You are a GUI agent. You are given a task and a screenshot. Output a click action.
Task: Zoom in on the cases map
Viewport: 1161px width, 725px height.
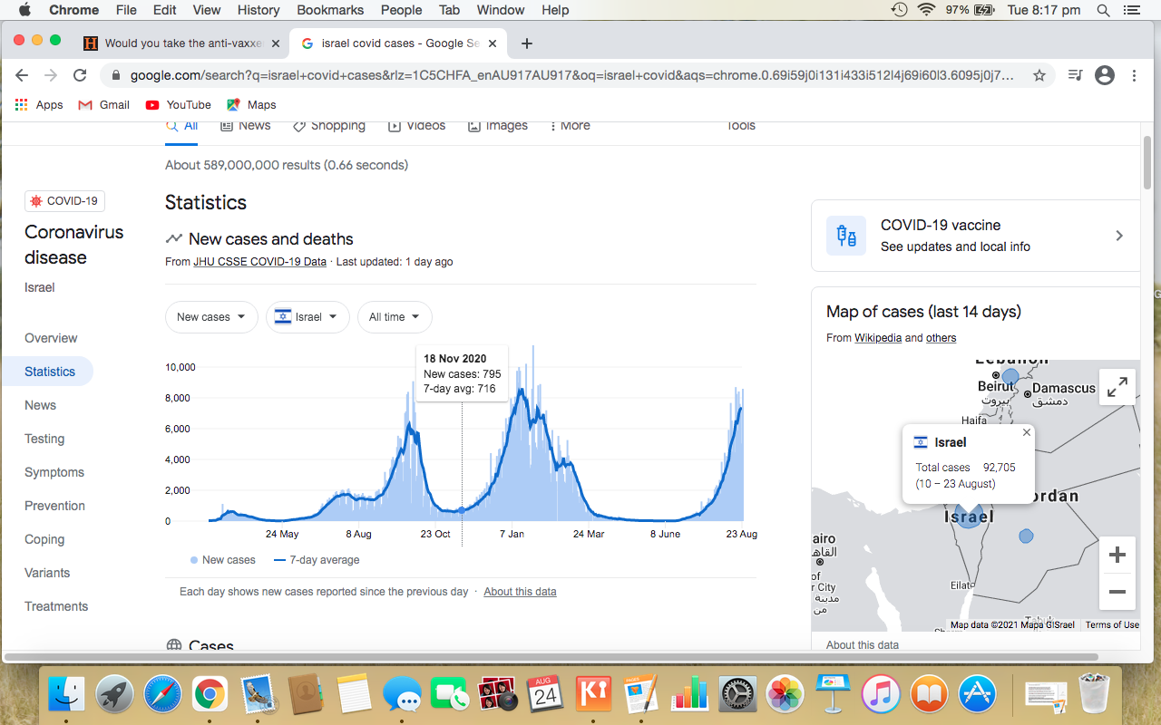click(1117, 555)
